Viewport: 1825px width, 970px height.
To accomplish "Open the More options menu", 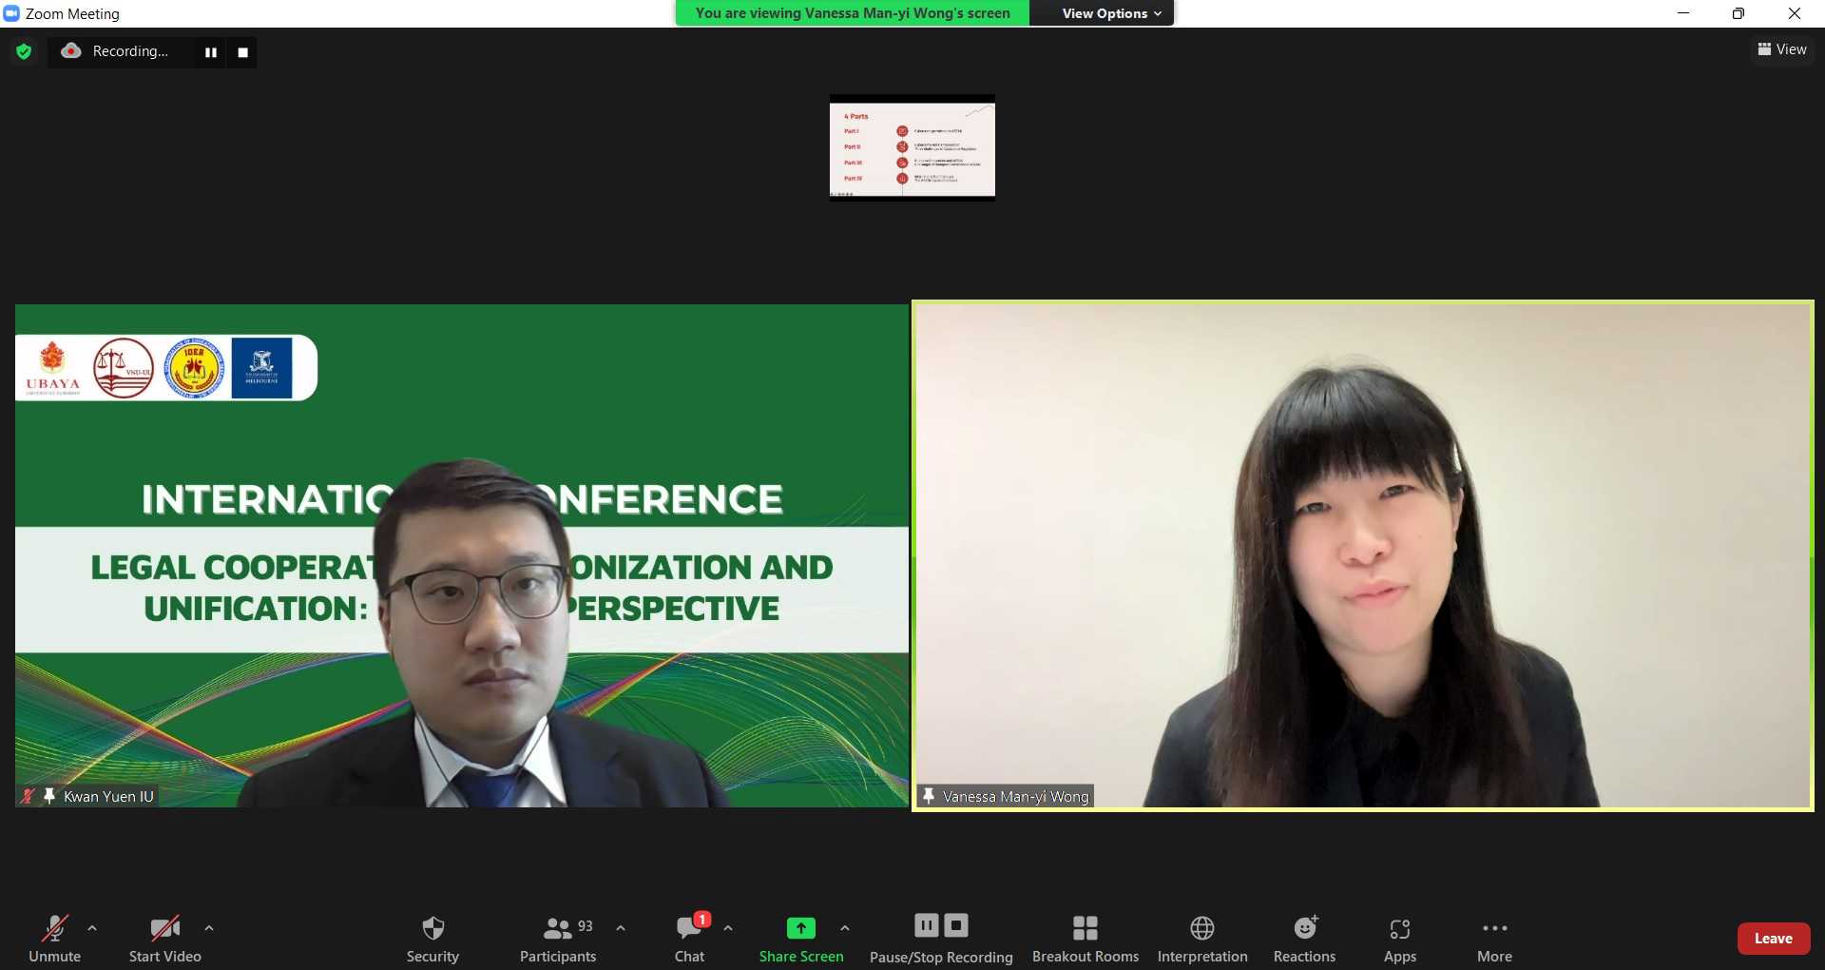I will (x=1494, y=938).
